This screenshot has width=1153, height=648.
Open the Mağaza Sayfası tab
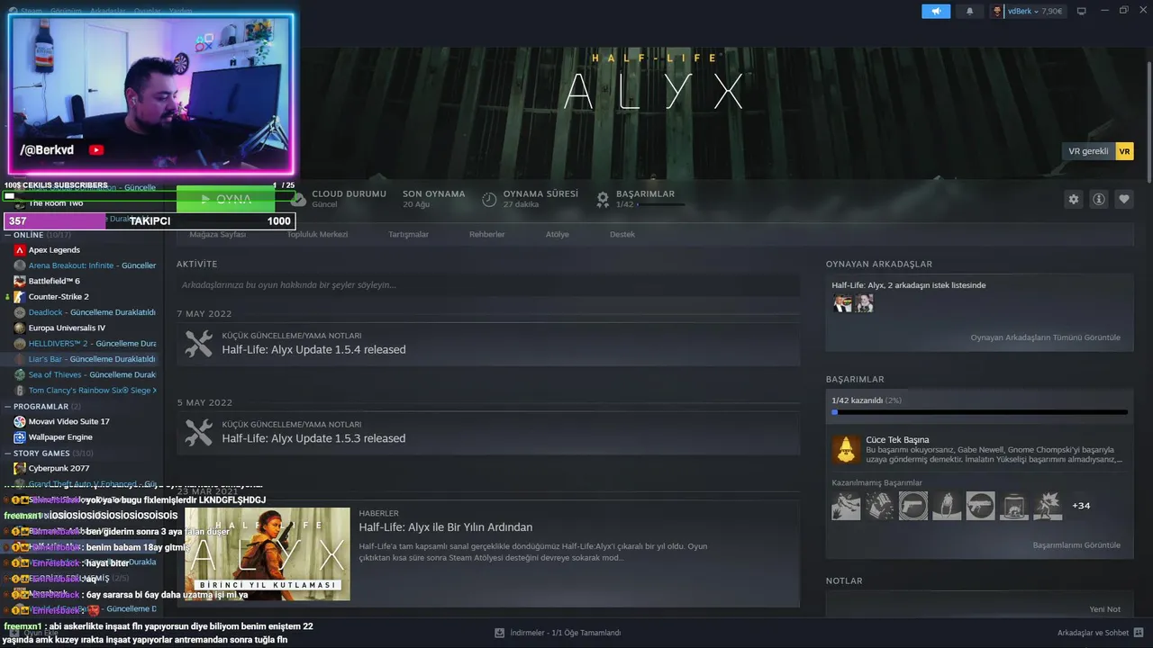[217, 234]
